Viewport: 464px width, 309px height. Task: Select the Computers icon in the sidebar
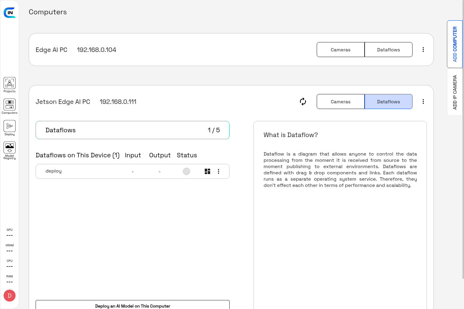click(x=9, y=106)
